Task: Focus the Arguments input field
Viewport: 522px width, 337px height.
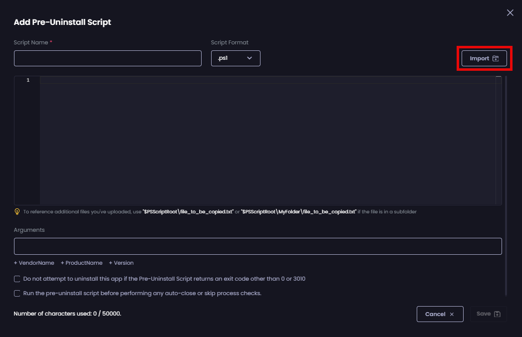Action: 258,246
